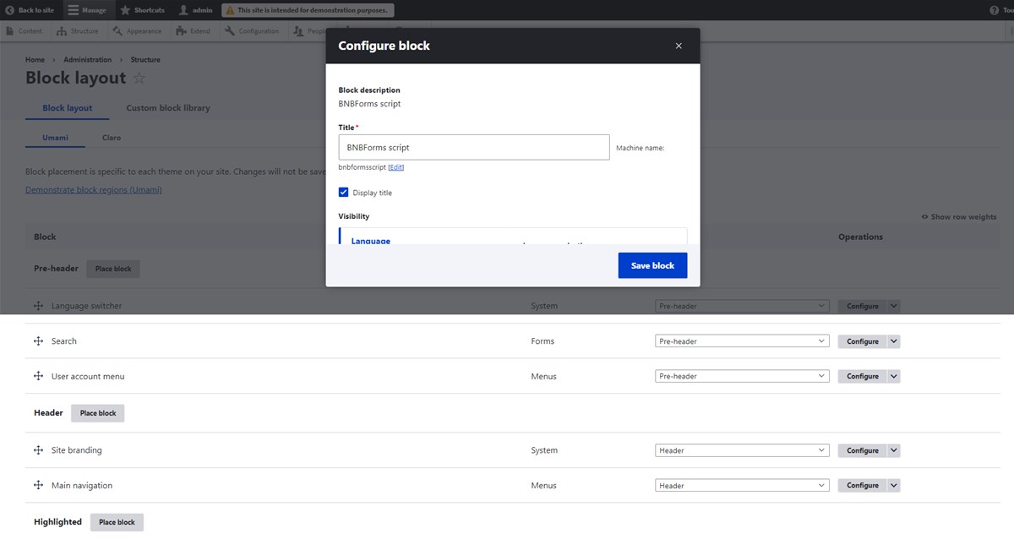Image resolution: width=1014 pixels, height=539 pixels.
Task: Click the star icon beside Block layout heading
Action: tap(139, 78)
